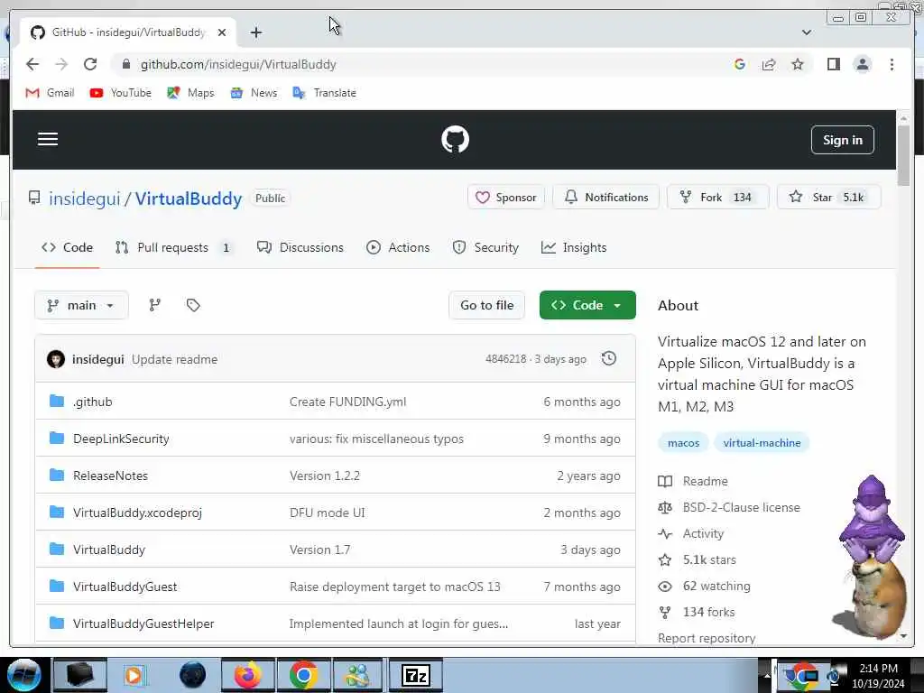
Task: Click the Sponsor button
Action: click(506, 198)
